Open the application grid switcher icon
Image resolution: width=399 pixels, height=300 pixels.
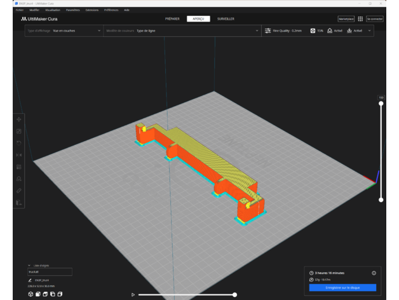tap(360, 19)
